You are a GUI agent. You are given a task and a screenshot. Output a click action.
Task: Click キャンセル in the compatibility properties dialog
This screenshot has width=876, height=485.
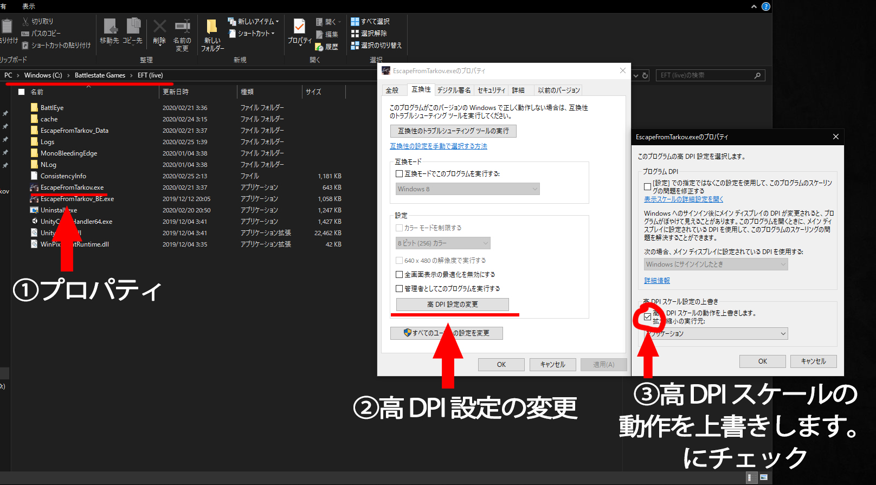(x=552, y=365)
